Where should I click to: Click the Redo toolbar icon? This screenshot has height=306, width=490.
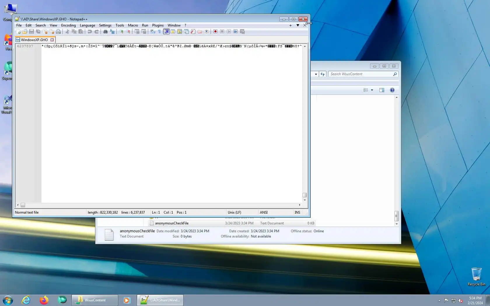pyautogui.click(x=97, y=31)
